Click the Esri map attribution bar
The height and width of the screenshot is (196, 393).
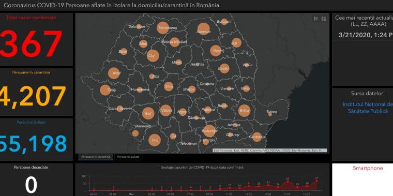tap(270, 150)
